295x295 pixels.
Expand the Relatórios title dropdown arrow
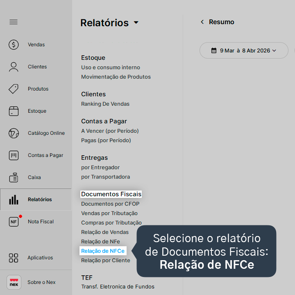pyautogui.click(x=136, y=23)
